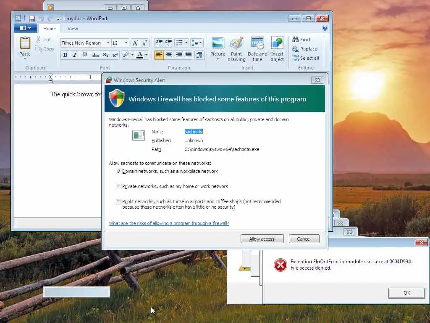Click the Increase indent icon
This screenshot has height=323, width=430.
tap(169, 43)
